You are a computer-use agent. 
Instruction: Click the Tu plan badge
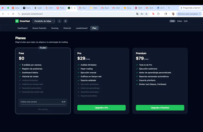(x=43, y=48)
